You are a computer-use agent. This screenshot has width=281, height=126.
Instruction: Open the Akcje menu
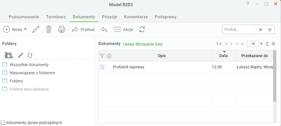[123, 30]
